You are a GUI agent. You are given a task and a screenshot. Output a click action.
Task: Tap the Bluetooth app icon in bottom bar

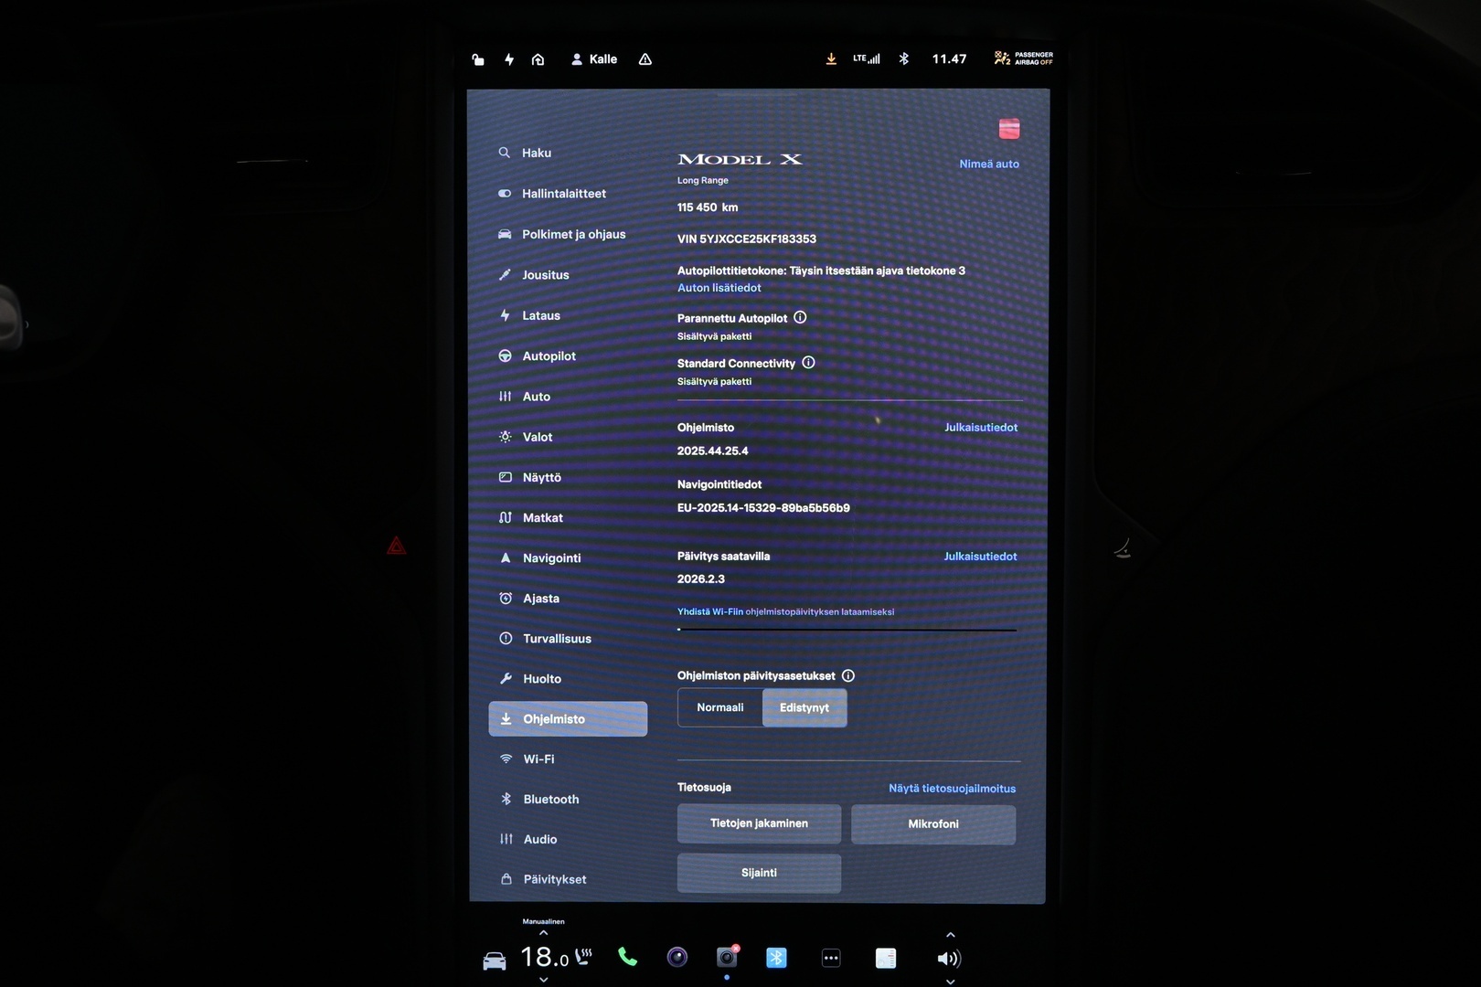776,957
